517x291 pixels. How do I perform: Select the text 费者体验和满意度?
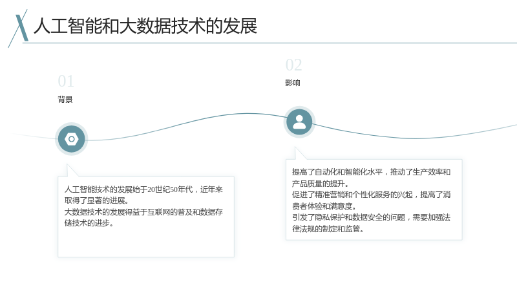pos(322,206)
